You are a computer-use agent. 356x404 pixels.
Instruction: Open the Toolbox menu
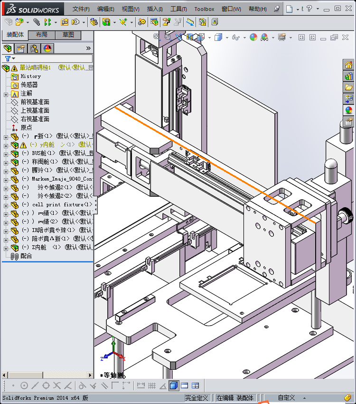[x=204, y=9]
